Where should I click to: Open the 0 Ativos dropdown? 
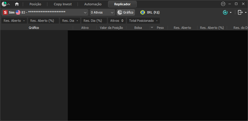click(x=102, y=12)
